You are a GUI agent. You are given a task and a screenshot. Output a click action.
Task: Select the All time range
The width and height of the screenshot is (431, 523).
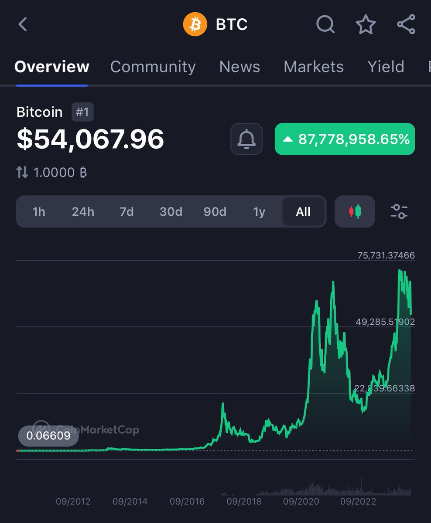303,212
